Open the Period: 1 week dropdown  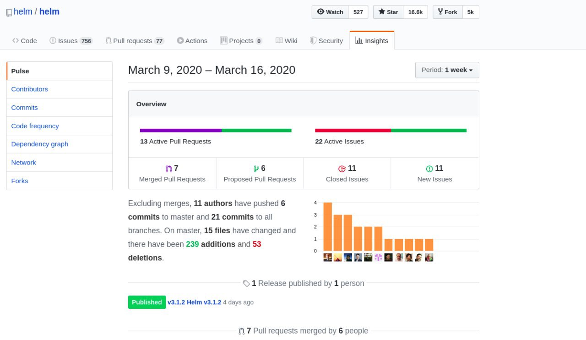click(x=447, y=70)
